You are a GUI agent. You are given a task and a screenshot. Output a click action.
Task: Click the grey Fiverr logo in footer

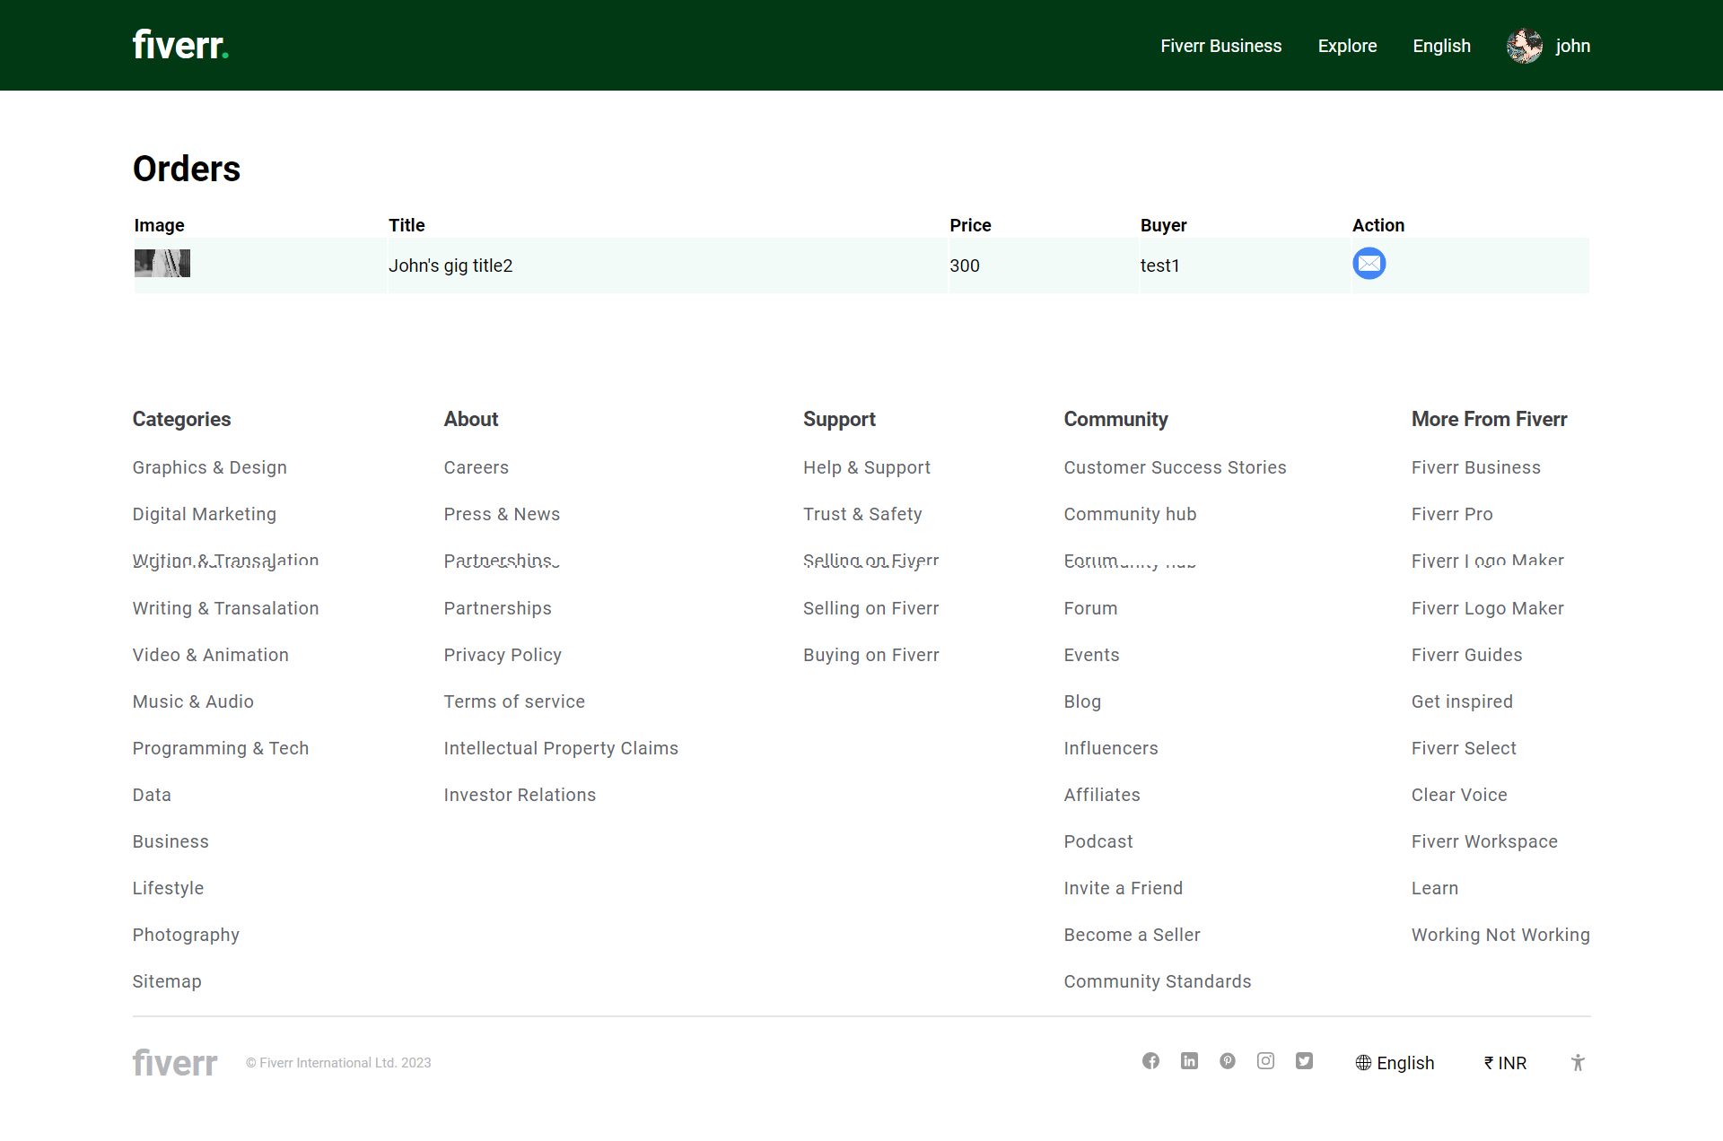[x=175, y=1063]
